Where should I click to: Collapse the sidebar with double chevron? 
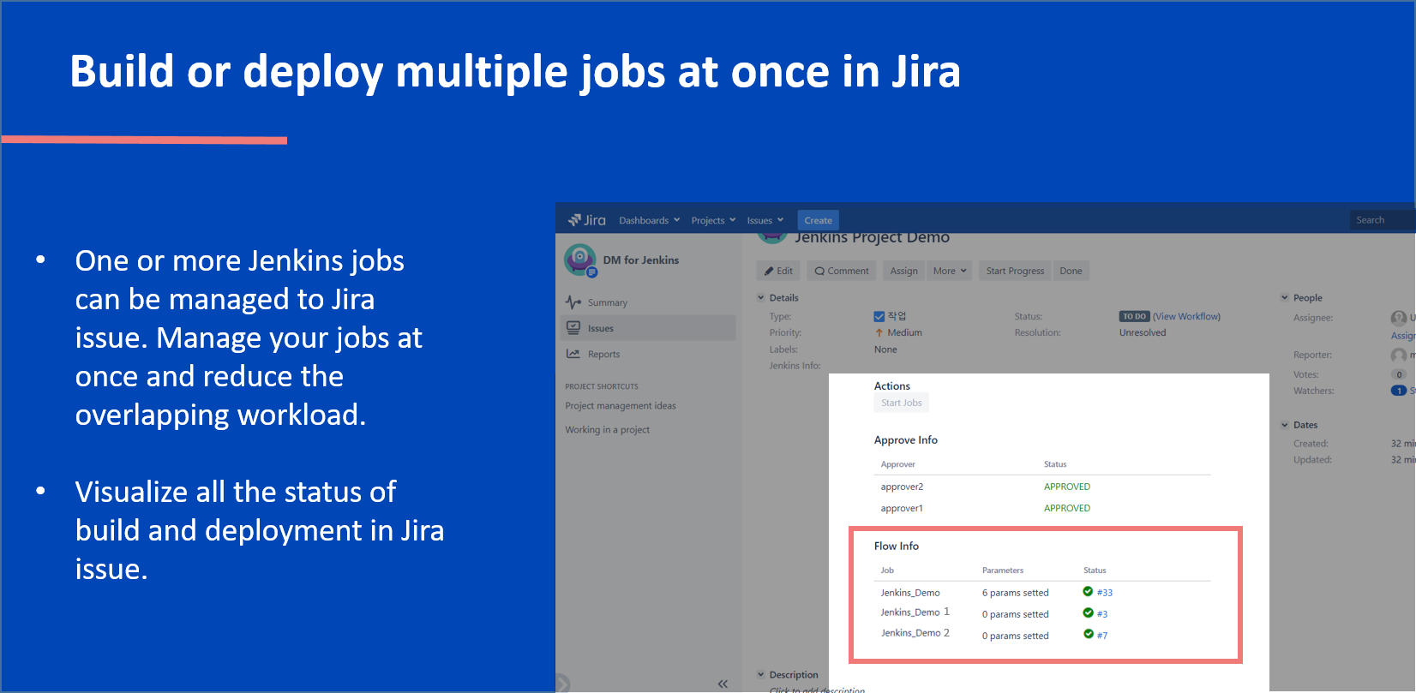coord(723,684)
